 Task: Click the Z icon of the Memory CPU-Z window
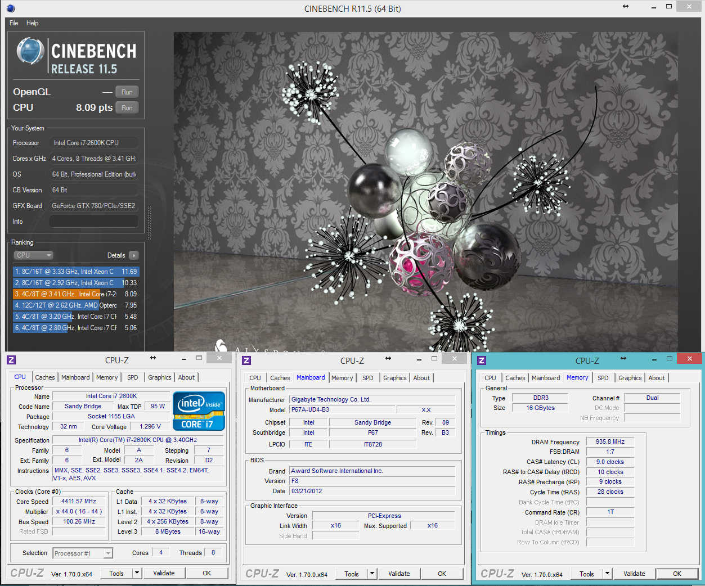[482, 360]
